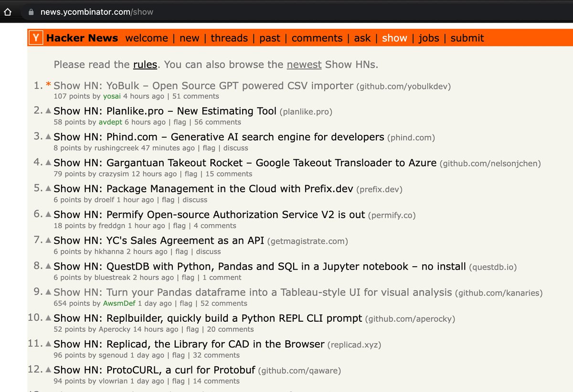Open the QuestDB with Python story

(x=260, y=266)
